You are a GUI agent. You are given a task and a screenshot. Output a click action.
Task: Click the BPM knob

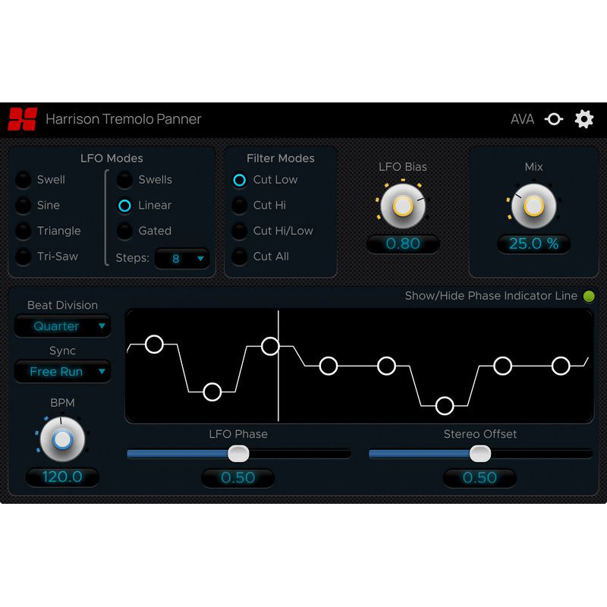click(x=62, y=439)
